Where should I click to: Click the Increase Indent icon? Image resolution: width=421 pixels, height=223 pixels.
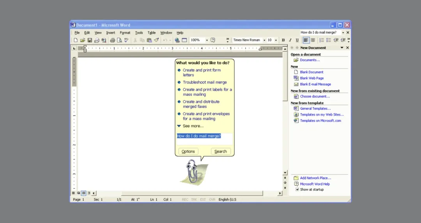(x=343, y=40)
